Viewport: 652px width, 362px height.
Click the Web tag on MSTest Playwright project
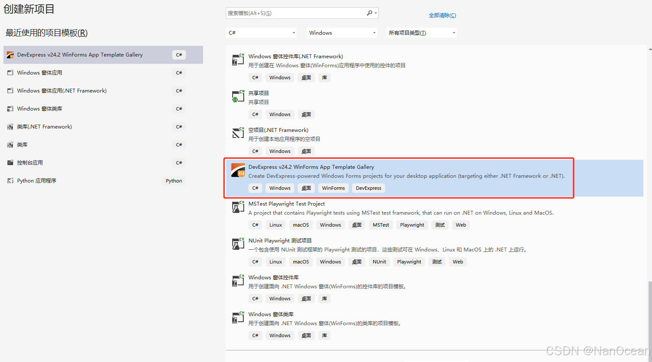[461, 225]
